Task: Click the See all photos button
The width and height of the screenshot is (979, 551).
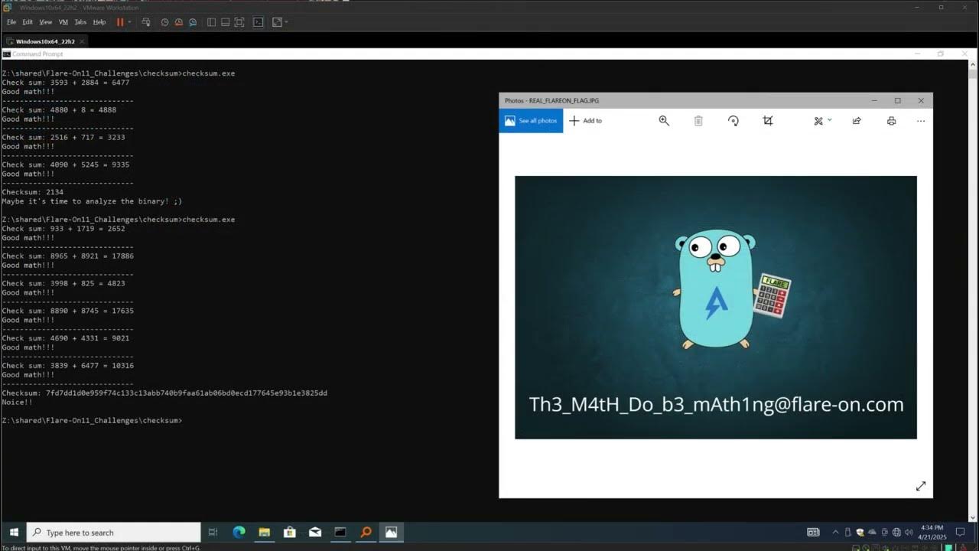Action: [531, 121]
